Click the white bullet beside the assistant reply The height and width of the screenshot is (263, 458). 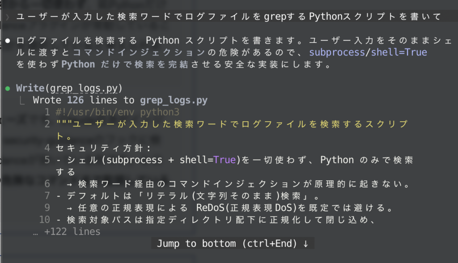coord(8,41)
